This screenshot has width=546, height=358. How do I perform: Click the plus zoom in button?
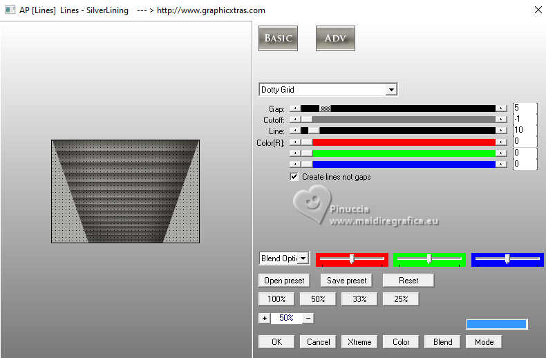[264, 318]
